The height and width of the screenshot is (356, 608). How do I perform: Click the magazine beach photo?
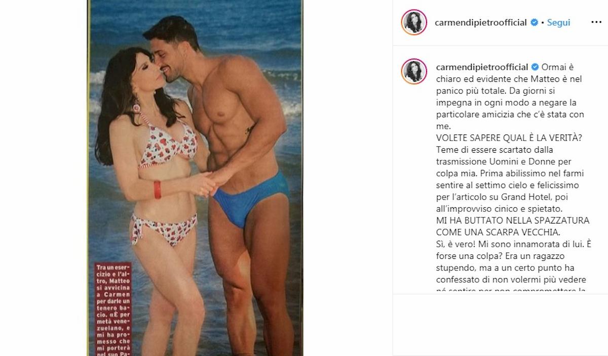click(196, 178)
